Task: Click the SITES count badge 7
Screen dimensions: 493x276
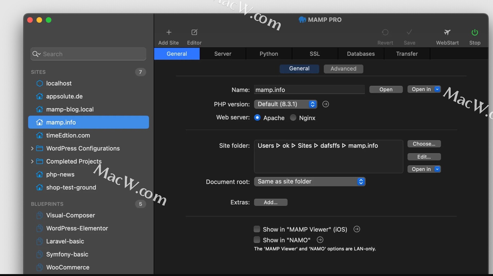Action: pyautogui.click(x=140, y=72)
